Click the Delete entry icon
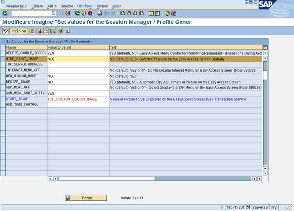Screen dimensions: 294x211 [39, 31]
